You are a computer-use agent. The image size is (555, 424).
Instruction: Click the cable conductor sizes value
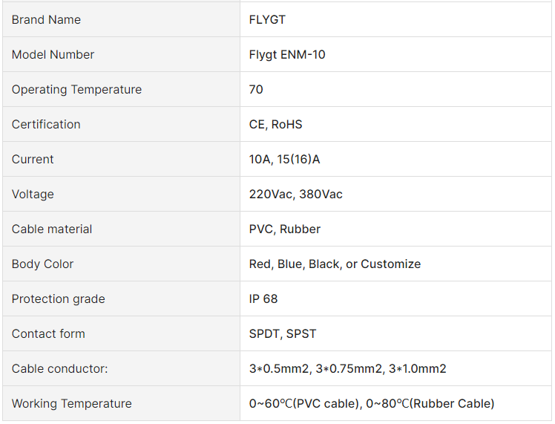coord(347,369)
